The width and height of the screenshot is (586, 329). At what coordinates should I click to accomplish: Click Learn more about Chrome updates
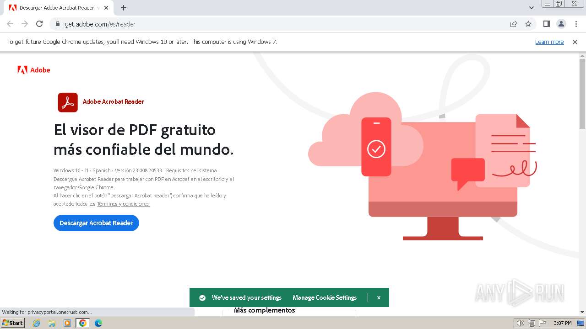pyautogui.click(x=549, y=42)
